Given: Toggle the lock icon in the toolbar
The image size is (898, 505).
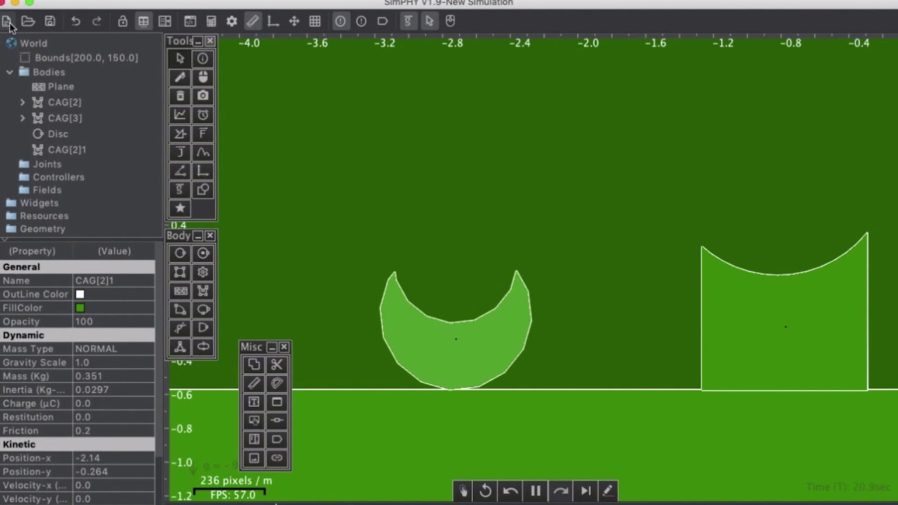Looking at the screenshot, I should pyautogui.click(x=123, y=22).
